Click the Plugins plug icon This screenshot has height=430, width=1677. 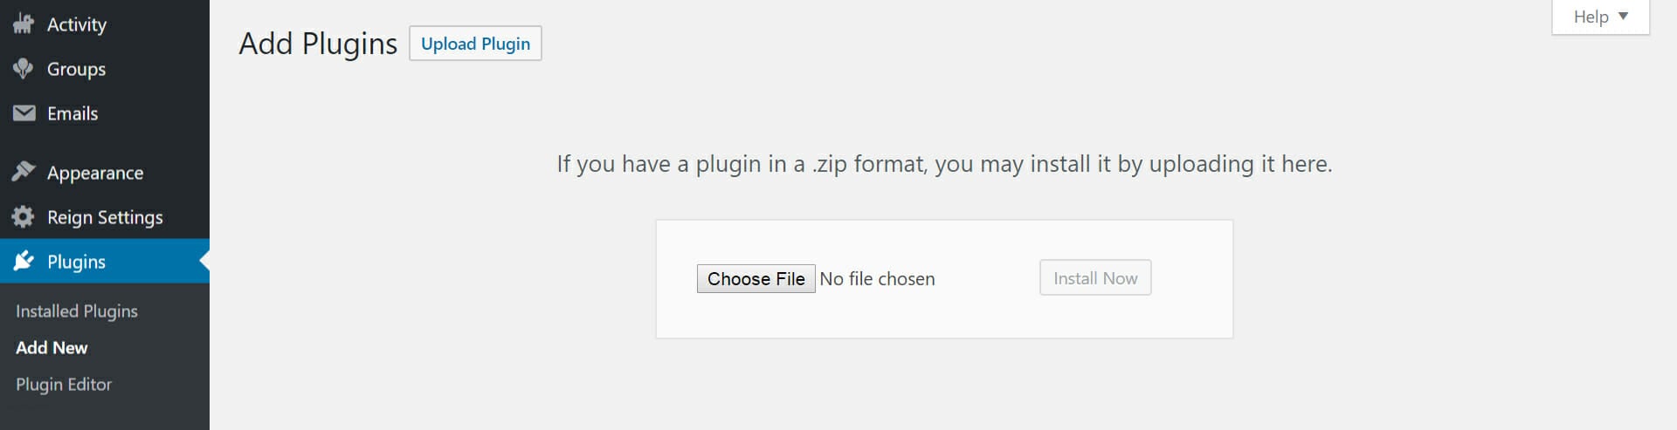click(24, 261)
